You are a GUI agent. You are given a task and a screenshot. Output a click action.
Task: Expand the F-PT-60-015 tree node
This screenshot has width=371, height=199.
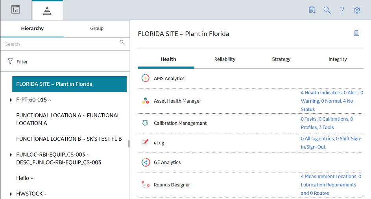(11, 100)
